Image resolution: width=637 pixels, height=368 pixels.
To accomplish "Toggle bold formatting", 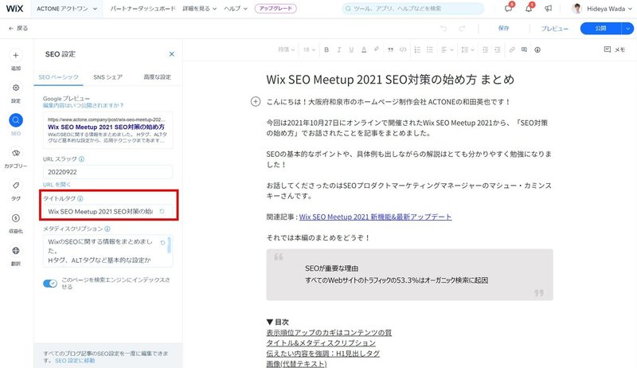I will pyautogui.click(x=326, y=49).
